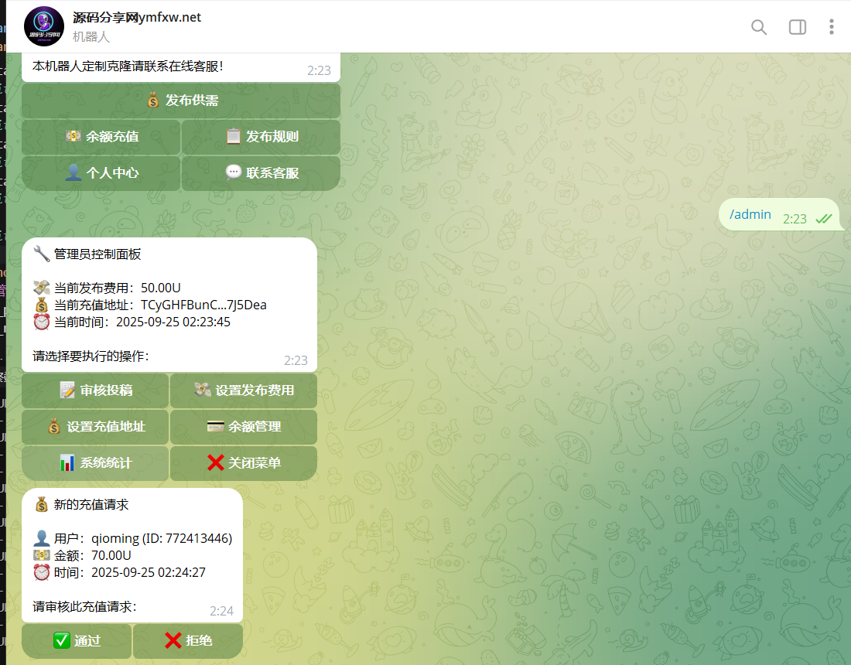Open the three-dot more options menu

(x=831, y=27)
